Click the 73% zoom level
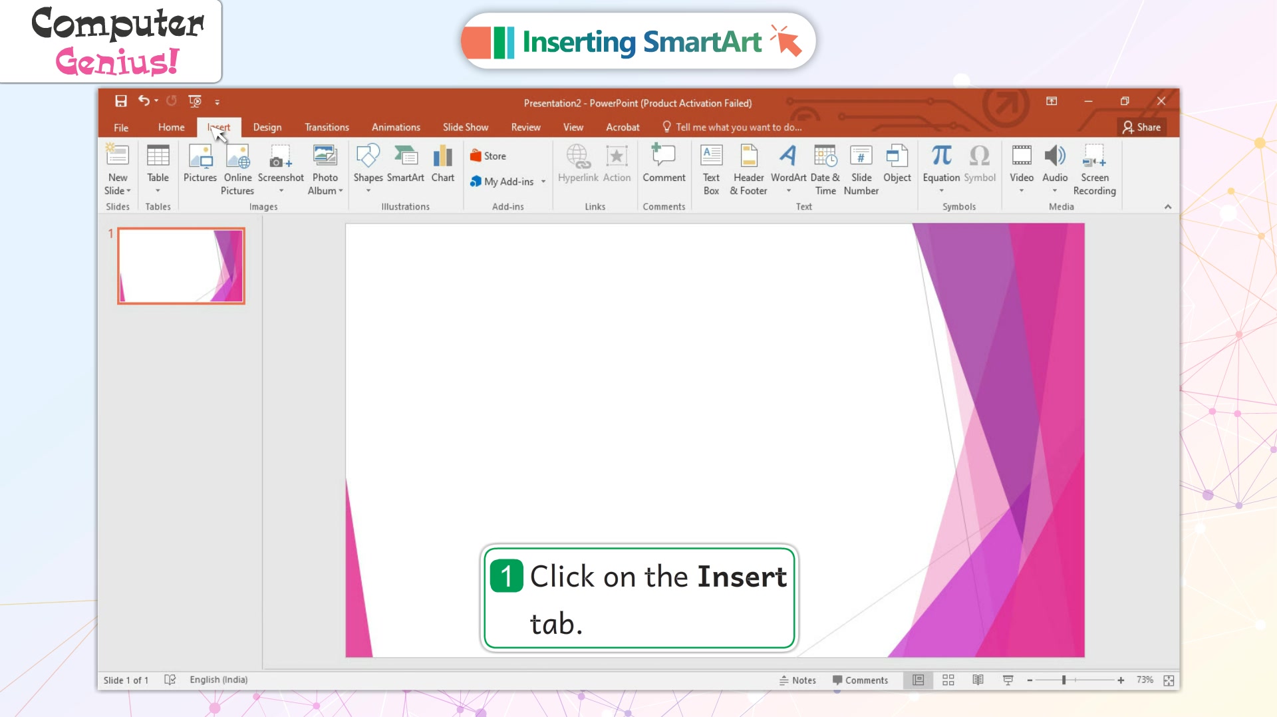The height and width of the screenshot is (717, 1277). (x=1145, y=680)
